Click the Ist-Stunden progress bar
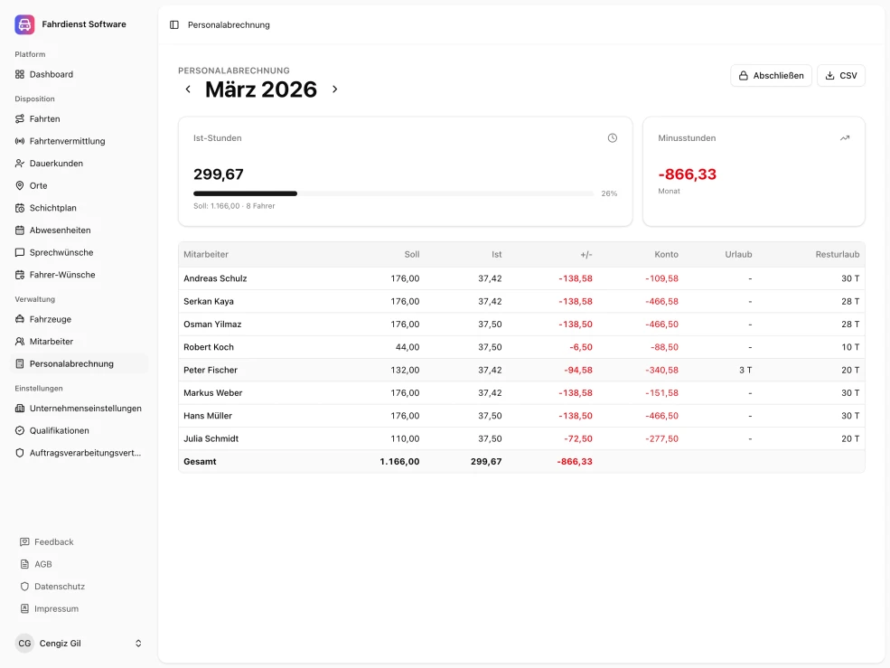 393,193
